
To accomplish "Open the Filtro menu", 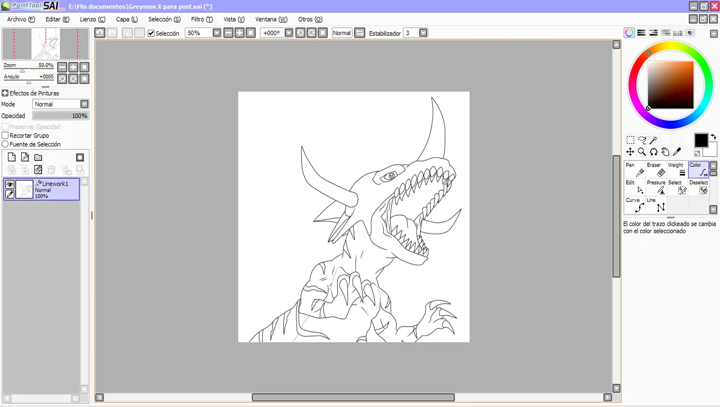I will [x=202, y=19].
